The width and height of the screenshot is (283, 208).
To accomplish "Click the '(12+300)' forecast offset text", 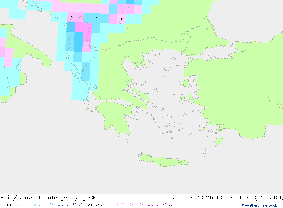I will [x=269, y=198].
